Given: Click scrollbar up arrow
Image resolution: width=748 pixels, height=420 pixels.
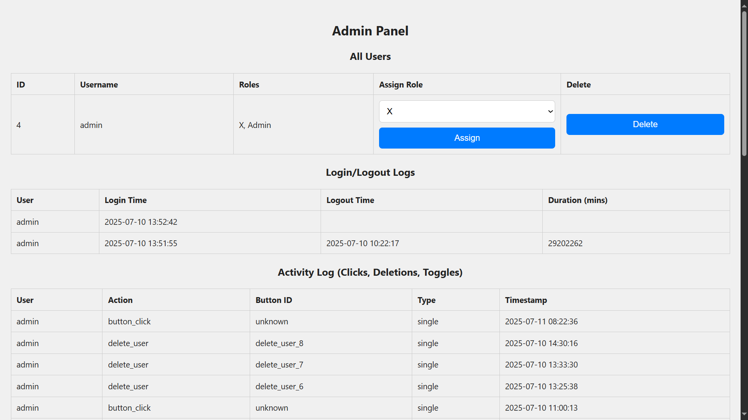Looking at the screenshot, I should (x=744, y=6).
